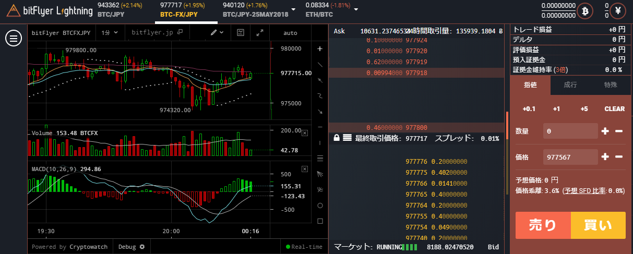Select ask order at price 977800
Screen dimensions: 633x254
tap(416, 127)
